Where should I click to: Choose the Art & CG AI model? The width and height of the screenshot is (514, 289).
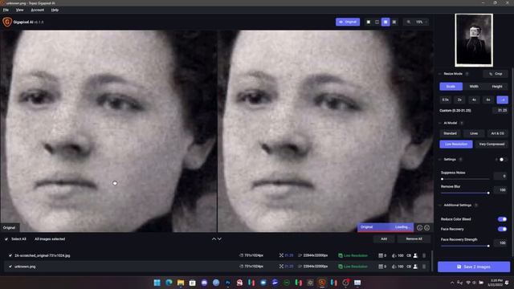tap(497, 133)
